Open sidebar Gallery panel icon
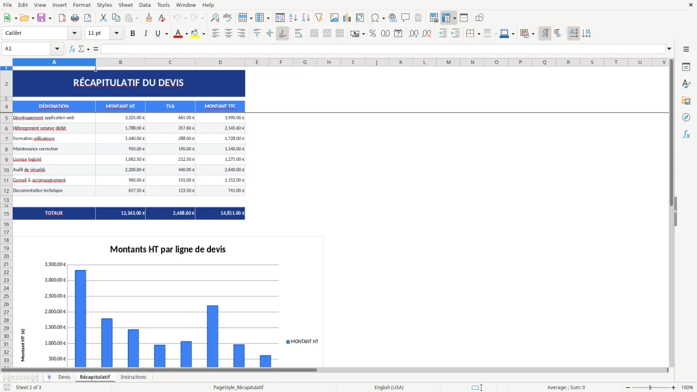Viewport: 697px width, 392px height. coord(686,101)
